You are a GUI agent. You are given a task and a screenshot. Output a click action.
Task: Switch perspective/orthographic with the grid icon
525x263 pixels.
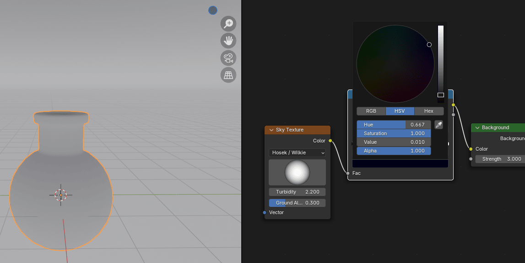pyautogui.click(x=228, y=74)
